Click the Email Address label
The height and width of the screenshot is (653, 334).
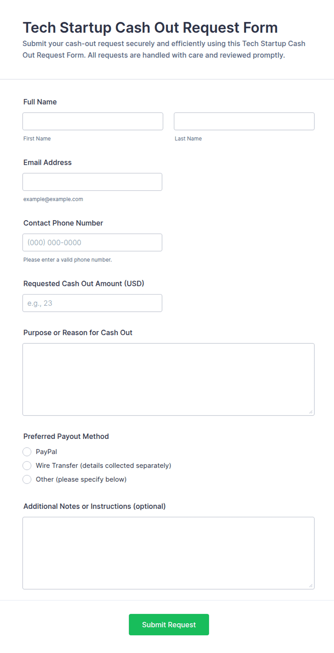[47, 163]
